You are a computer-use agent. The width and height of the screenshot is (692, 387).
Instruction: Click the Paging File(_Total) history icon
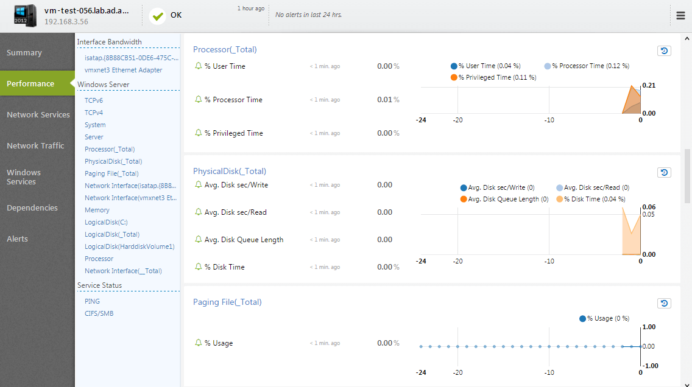664,303
